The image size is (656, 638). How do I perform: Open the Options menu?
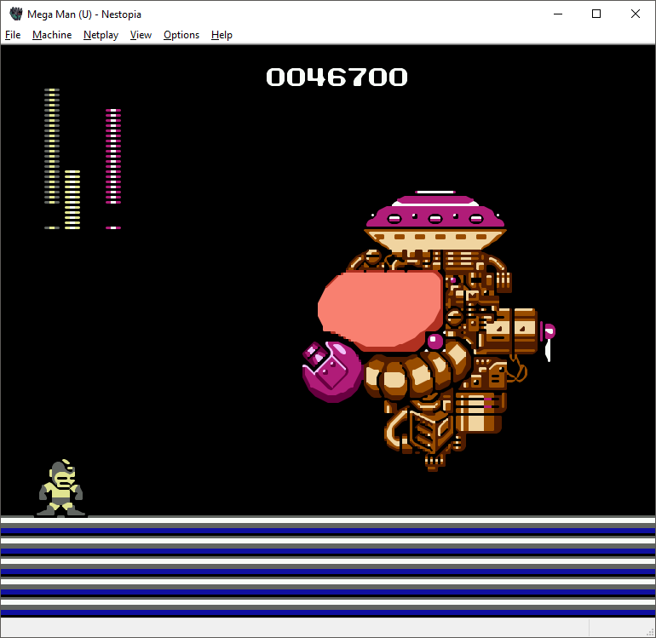[181, 35]
